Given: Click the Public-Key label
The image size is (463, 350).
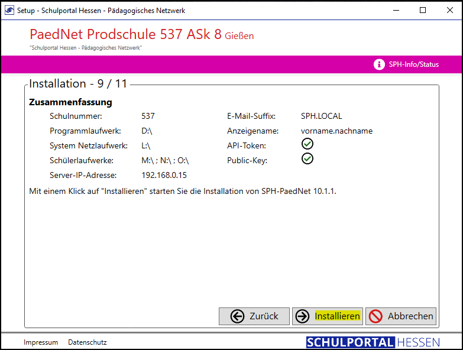Looking at the screenshot, I should point(247,161).
